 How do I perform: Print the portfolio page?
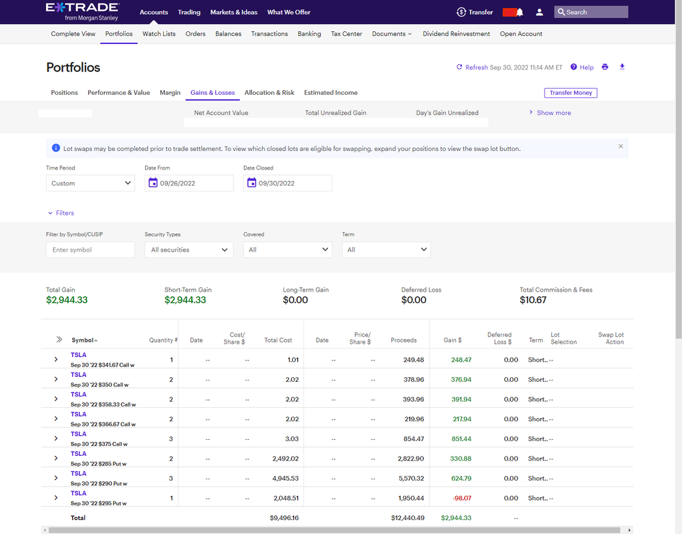point(605,67)
